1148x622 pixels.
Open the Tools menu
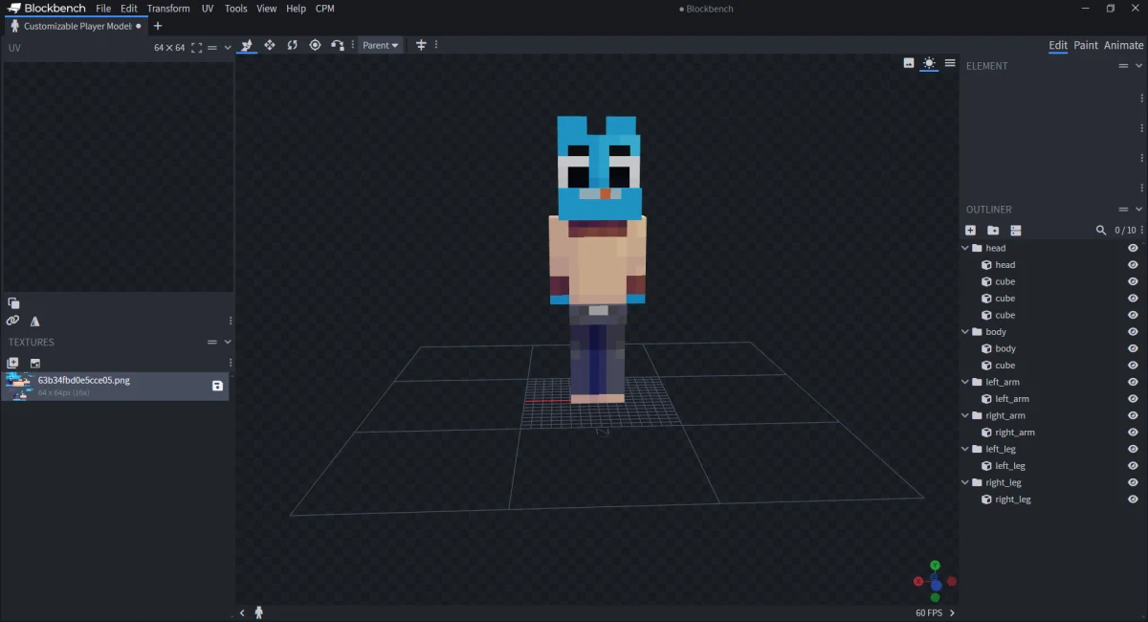tap(235, 9)
